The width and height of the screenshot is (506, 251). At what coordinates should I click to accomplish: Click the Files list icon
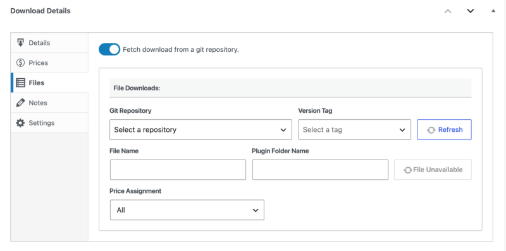coord(20,83)
